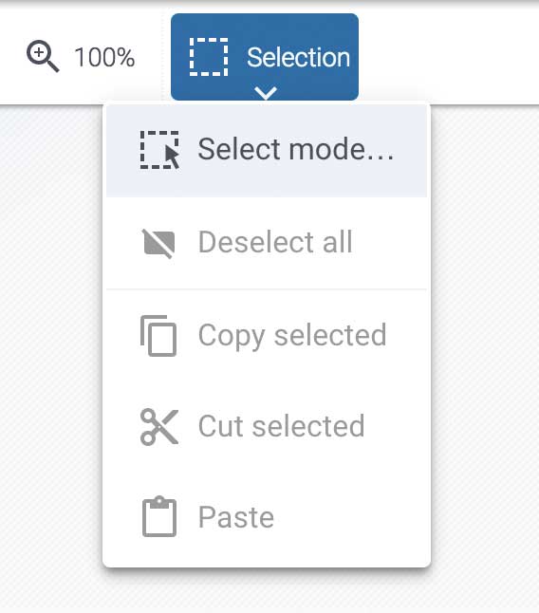
Task: Collapse the Selection dropdown chevron
Action: [266, 93]
